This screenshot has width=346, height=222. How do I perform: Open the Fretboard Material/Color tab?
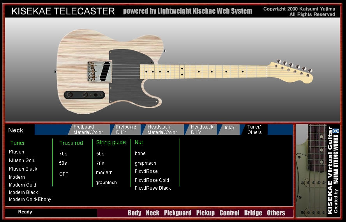[88, 130]
